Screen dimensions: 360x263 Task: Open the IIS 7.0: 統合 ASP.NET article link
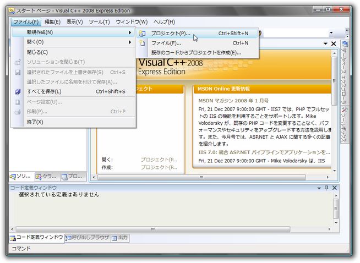pos(264,152)
